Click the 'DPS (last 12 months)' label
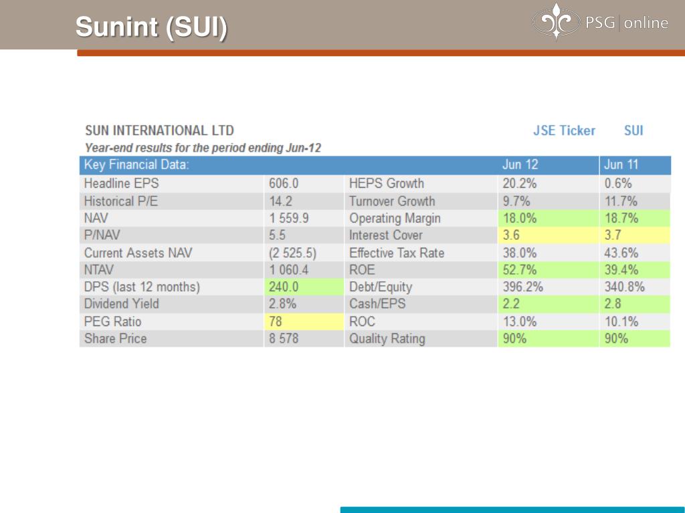Viewport: 685px width, 513px height. click(x=142, y=287)
